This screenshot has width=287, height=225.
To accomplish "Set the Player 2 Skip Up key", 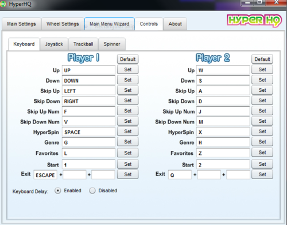I will pyautogui.click(x=262, y=90).
